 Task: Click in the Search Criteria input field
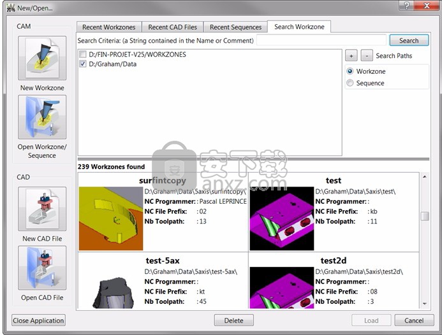tap(321, 41)
